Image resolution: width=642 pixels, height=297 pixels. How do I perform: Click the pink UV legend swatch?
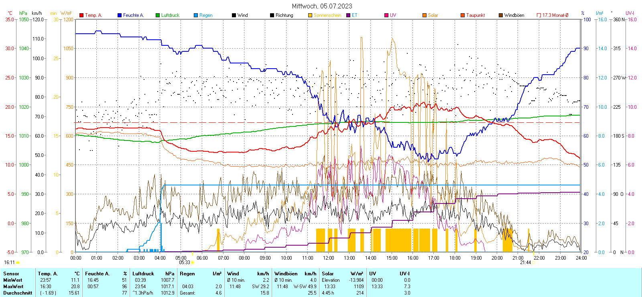coord(386,15)
